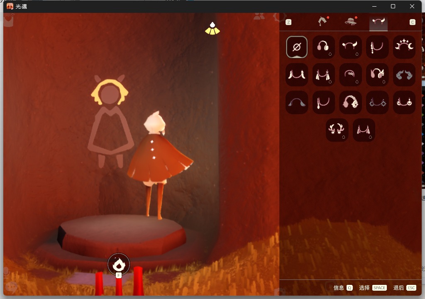Click the glowing headband mural figure
425x299 pixels.
tap(110, 121)
